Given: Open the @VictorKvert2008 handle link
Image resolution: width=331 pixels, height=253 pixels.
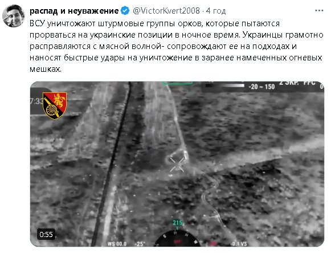Looking at the screenshot, I should pyautogui.click(x=166, y=11).
